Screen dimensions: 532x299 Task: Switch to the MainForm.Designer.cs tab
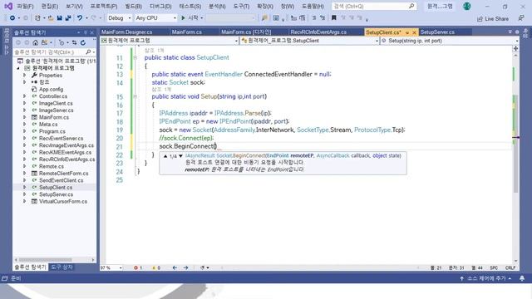click(x=127, y=32)
